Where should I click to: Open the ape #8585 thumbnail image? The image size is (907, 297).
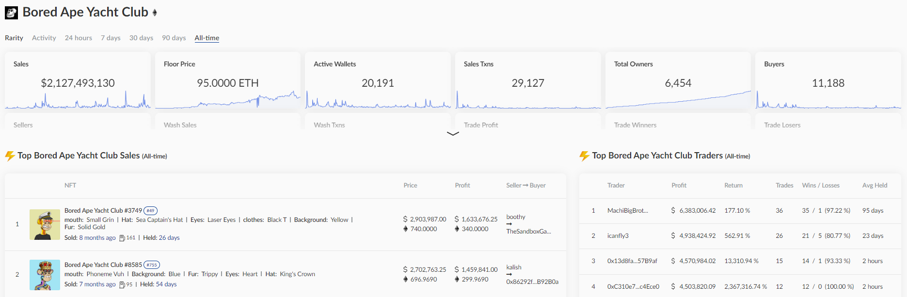point(45,275)
